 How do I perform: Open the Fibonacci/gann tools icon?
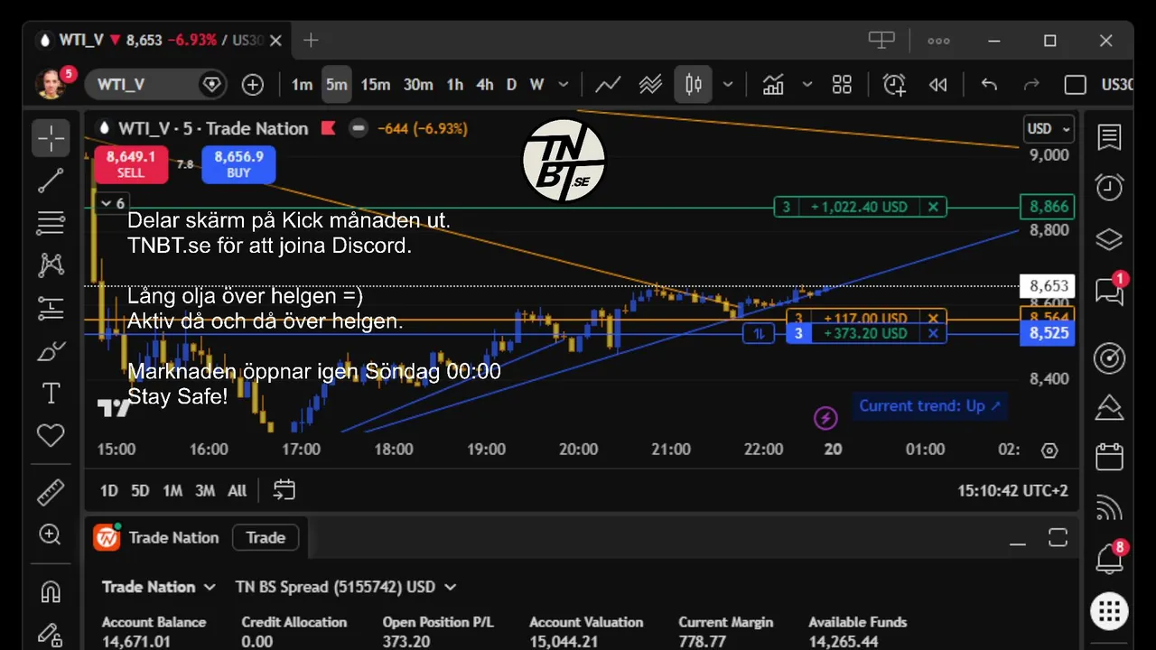[51, 222]
